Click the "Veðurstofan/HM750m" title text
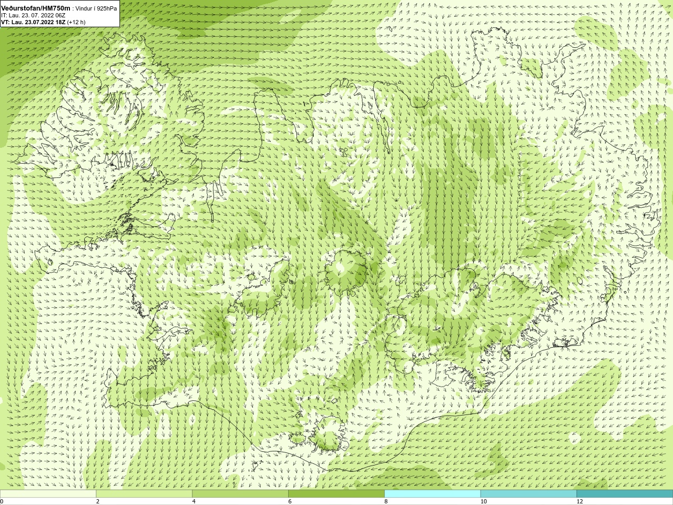The image size is (673, 505). click(36, 8)
